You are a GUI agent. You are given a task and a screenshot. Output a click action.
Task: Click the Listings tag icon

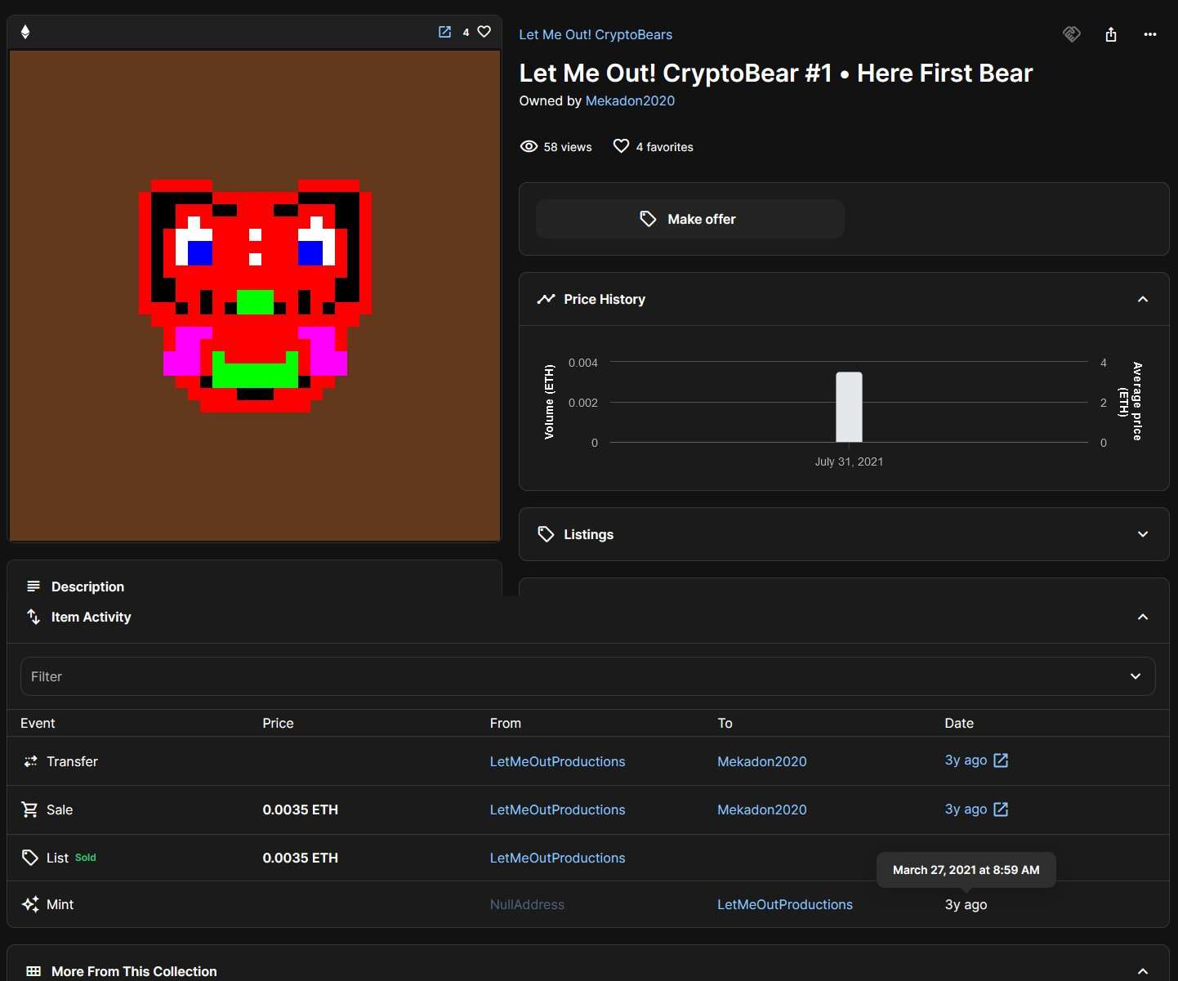pos(546,534)
